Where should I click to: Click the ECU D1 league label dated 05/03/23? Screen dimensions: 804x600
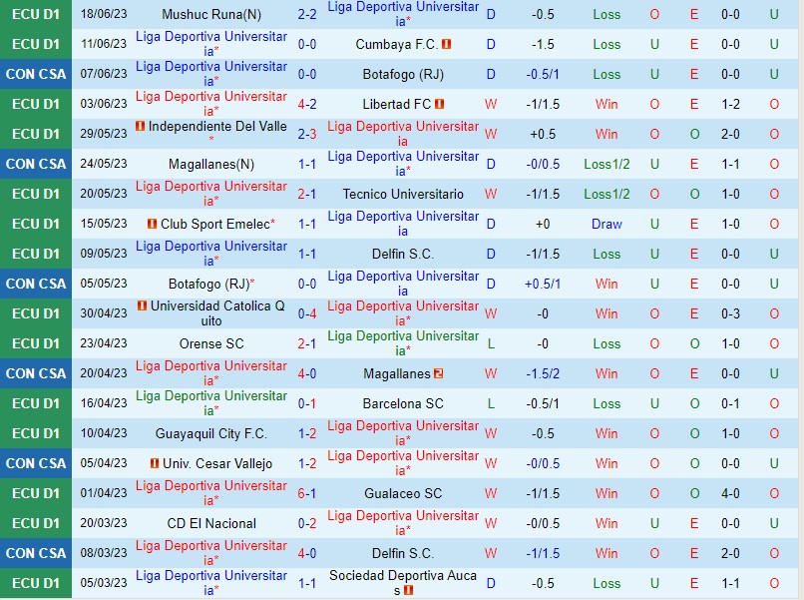(x=36, y=583)
